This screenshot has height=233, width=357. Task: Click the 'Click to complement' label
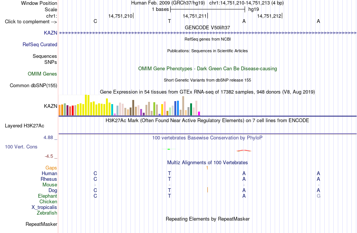(31, 22)
